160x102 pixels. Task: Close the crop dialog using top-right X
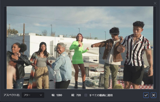tap(155, 3)
